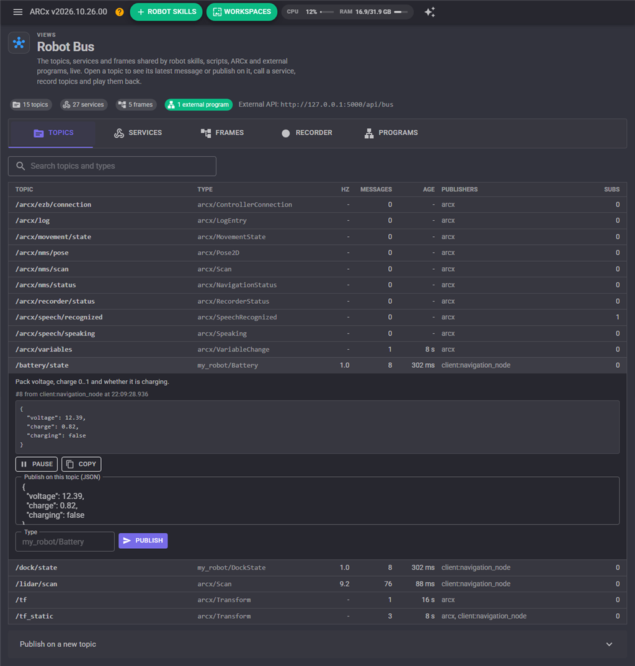
Task: Expand the /dock/state topic row
Action: [x=317, y=568]
